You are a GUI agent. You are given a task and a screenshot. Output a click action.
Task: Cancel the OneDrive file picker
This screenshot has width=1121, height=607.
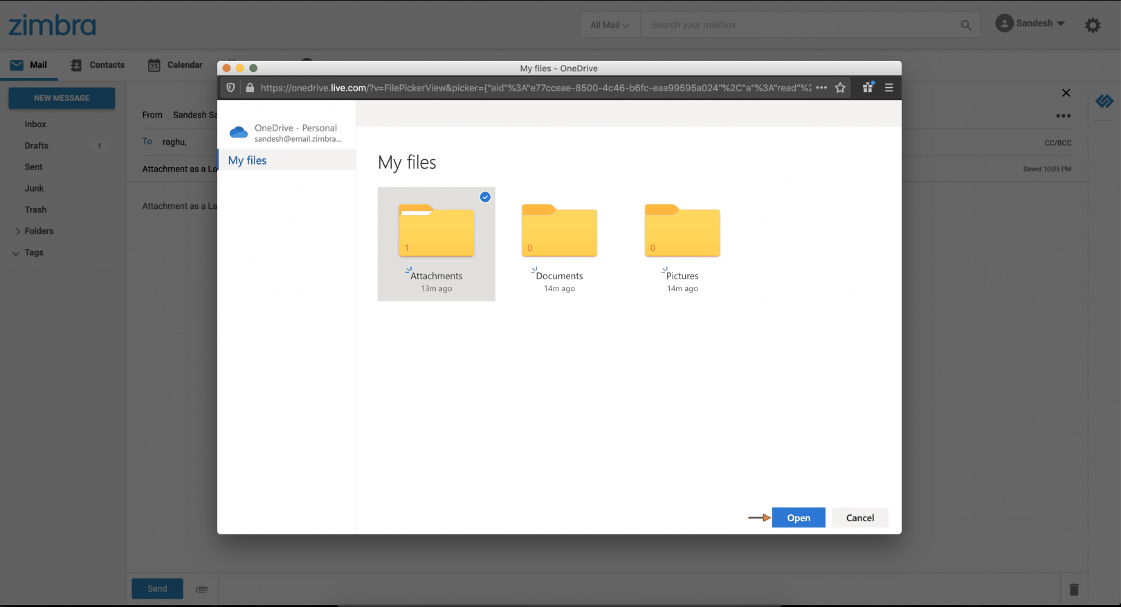(860, 518)
